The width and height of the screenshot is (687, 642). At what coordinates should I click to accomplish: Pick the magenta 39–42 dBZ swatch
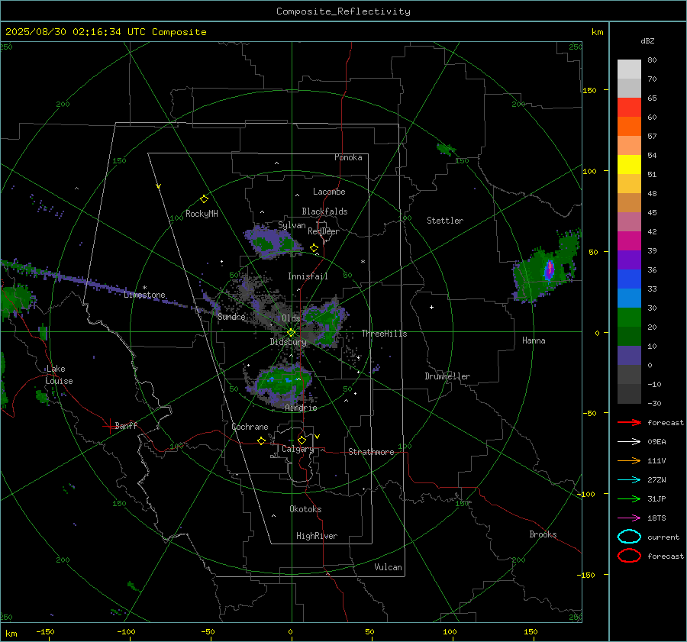629,241
